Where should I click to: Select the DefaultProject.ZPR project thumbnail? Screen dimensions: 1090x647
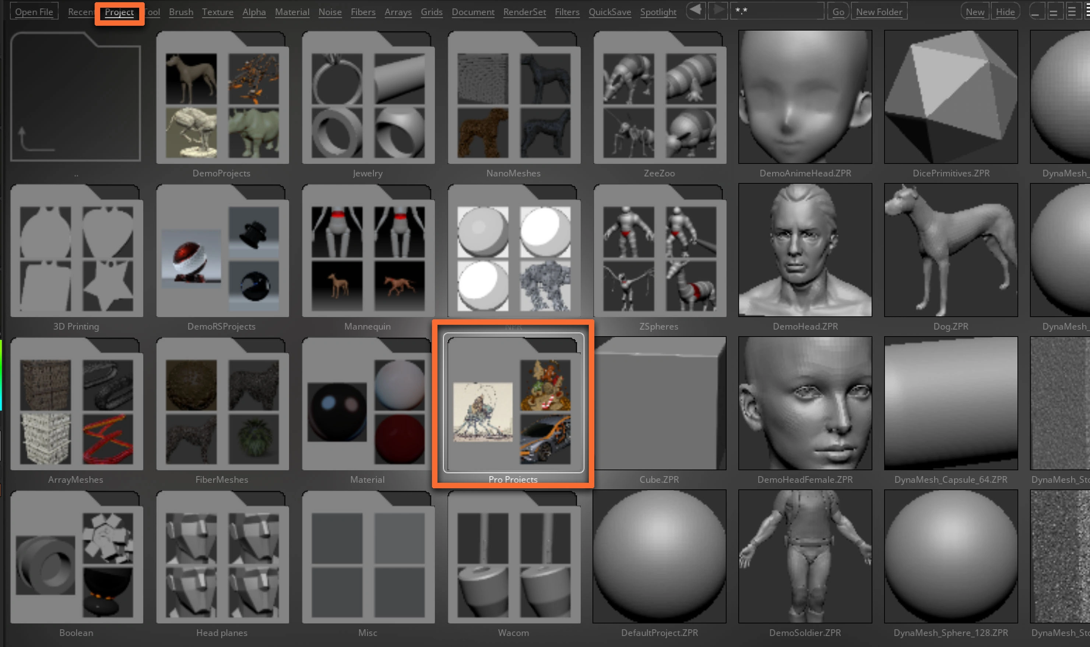click(660, 557)
